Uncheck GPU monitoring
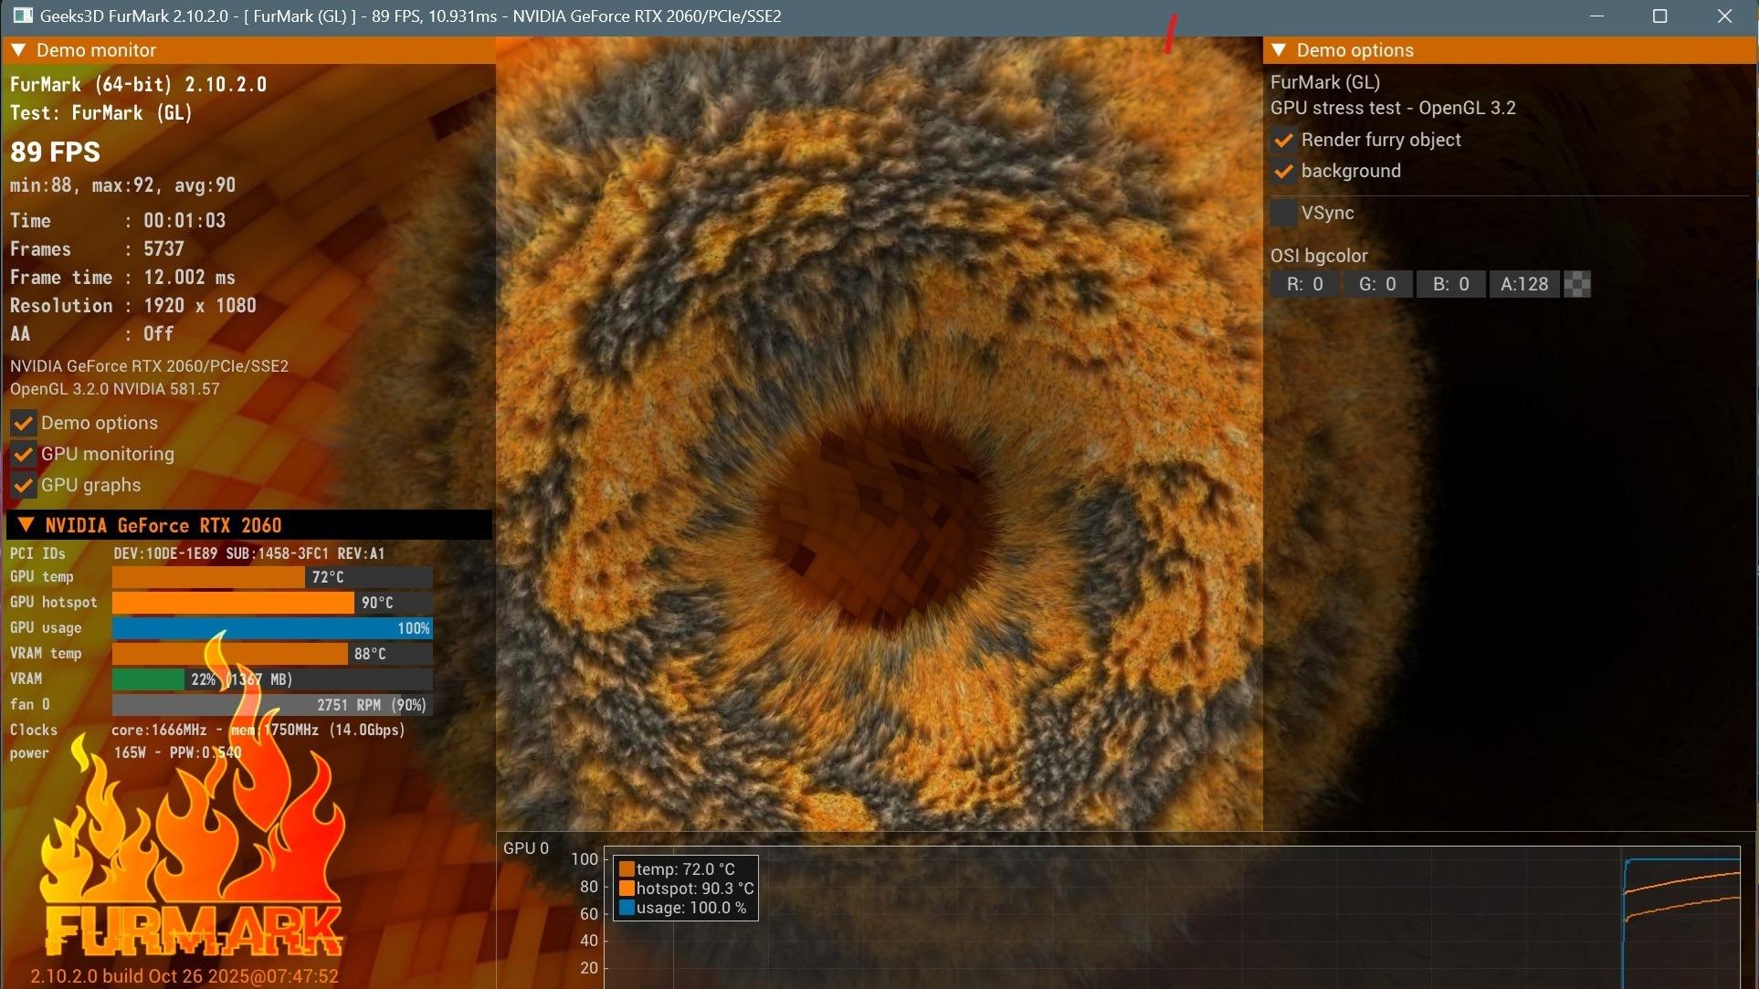Image resolution: width=1759 pixels, height=989 pixels. pos(23,454)
